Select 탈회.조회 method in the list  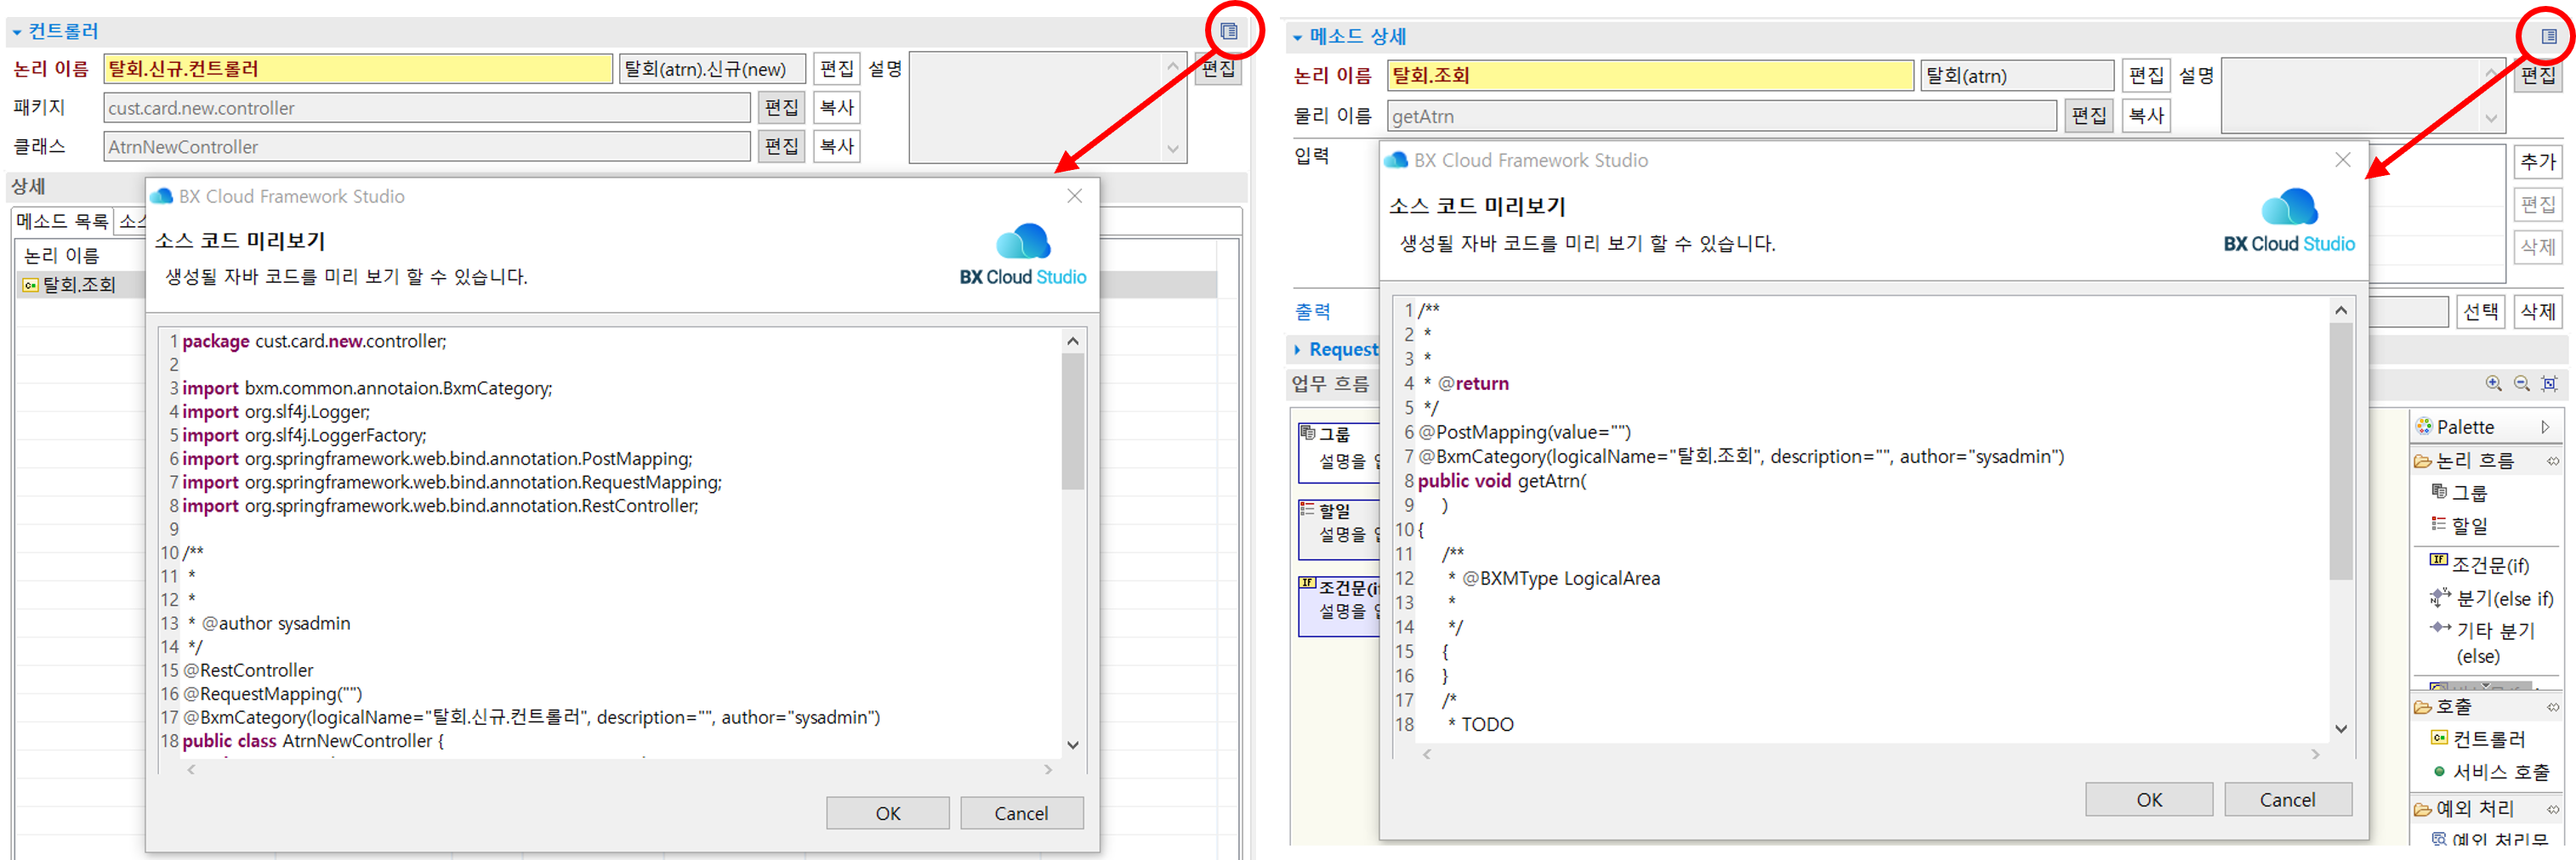pyautogui.click(x=78, y=285)
